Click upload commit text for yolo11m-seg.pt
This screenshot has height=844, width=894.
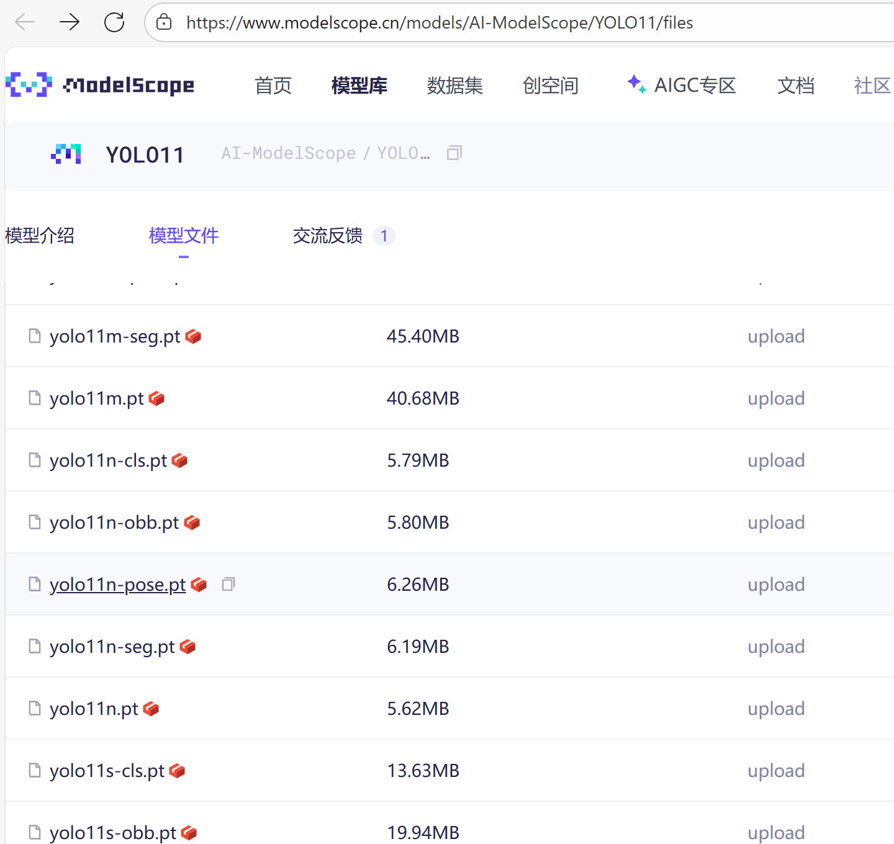pyautogui.click(x=776, y=336)
